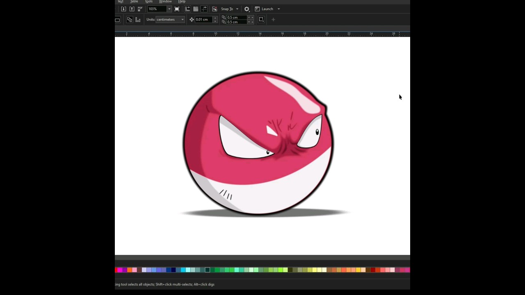The width and height of the screenshot is (525, 295).
Task: Pick the outlined dark teal swatch
Action: click(208, 270)
